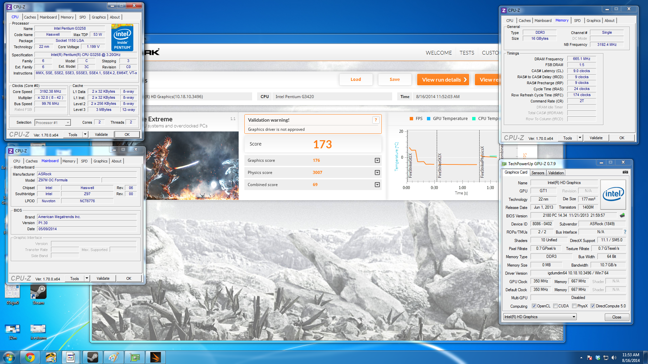This screenshot has width=648, height=364.
Task: Switch to Caches tab in top-left CPU-Z
Action: (x=30, y=17)
